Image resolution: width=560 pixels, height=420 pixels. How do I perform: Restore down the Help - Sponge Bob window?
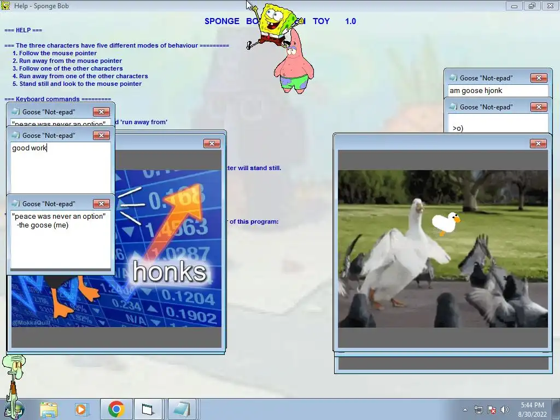coord(532,5)
